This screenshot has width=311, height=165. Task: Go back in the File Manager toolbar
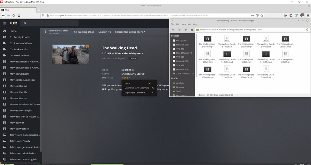coord(173,29)
